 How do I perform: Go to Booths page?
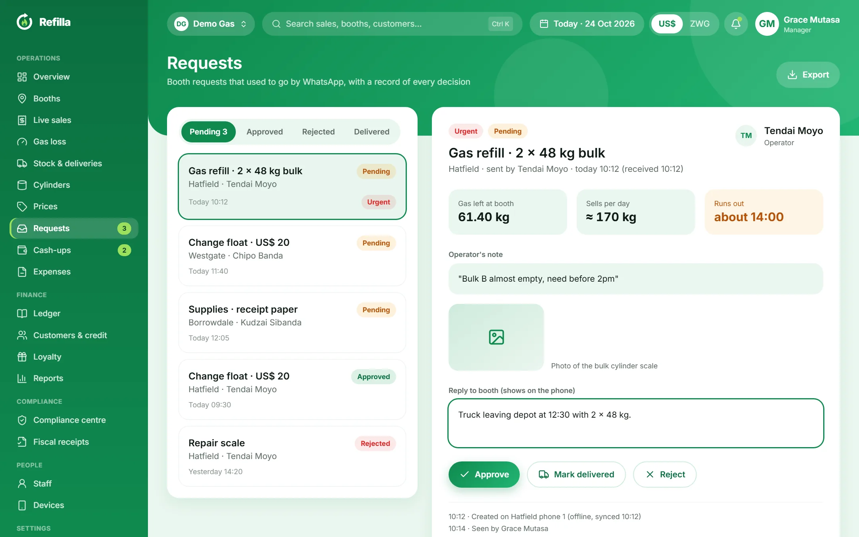[x=74, y=99]
